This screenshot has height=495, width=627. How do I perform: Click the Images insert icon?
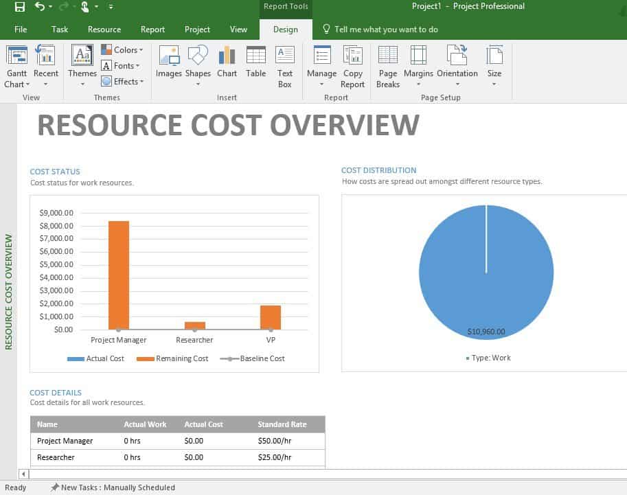click(168, 62)
